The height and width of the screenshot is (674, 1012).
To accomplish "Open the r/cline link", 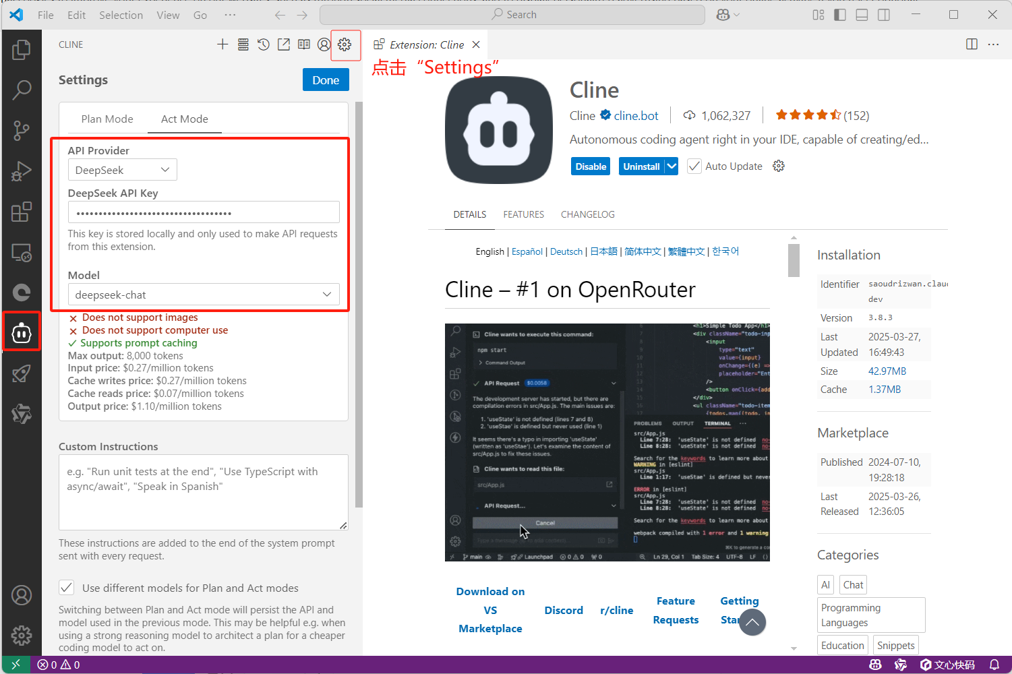I will click(617, 610).
